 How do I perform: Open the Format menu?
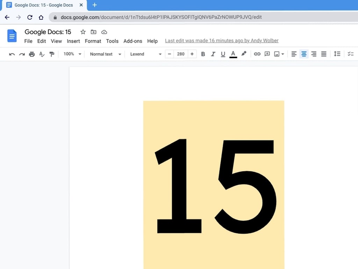click(93, 41)
